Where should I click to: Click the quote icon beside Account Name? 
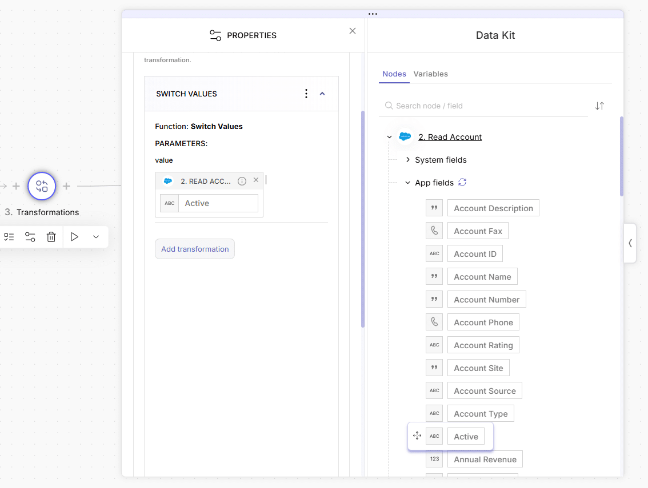[434, 277]
